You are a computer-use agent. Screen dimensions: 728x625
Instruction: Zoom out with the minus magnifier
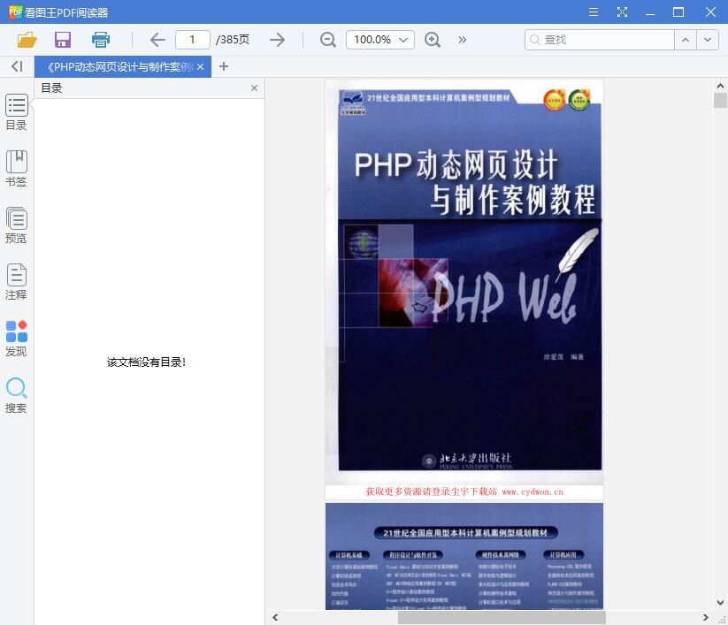pos(328,40)
